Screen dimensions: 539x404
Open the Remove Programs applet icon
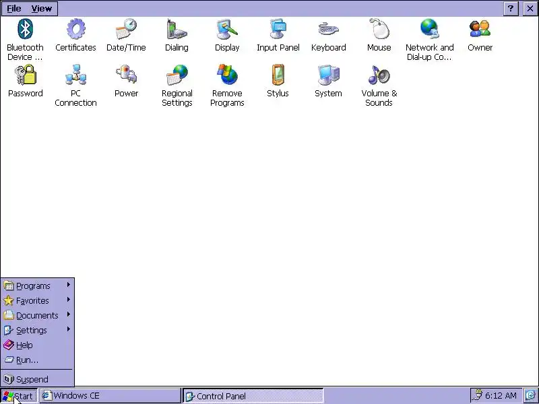click(227, 75)
